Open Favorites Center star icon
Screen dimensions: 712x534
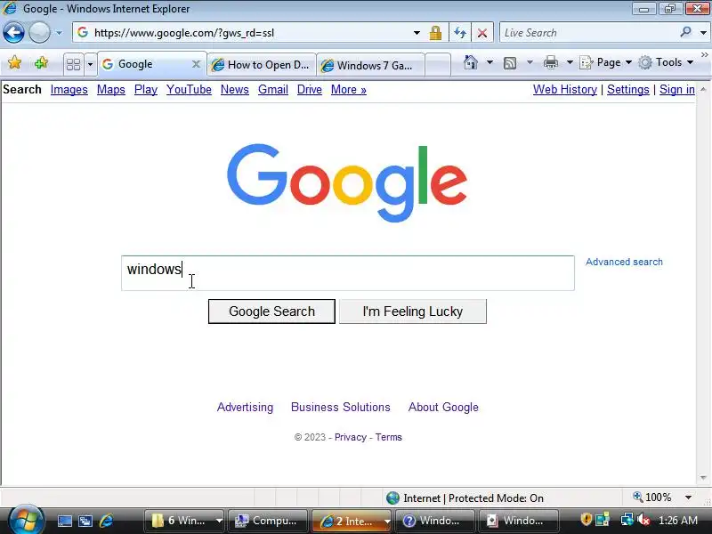15,62
